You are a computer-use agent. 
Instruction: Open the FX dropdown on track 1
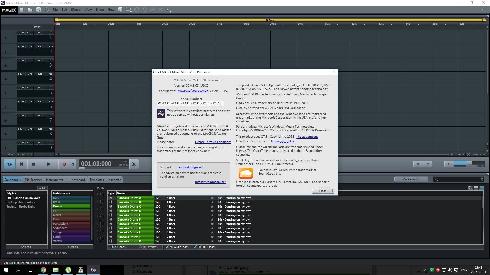tap(51, 33)
